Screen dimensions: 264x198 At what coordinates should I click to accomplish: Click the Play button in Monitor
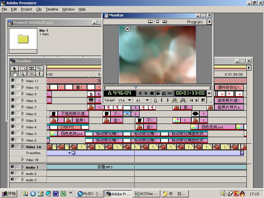pyautogui.click(x=158, y=93)
